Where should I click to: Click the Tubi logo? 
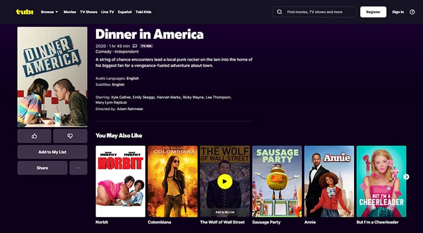25,12
